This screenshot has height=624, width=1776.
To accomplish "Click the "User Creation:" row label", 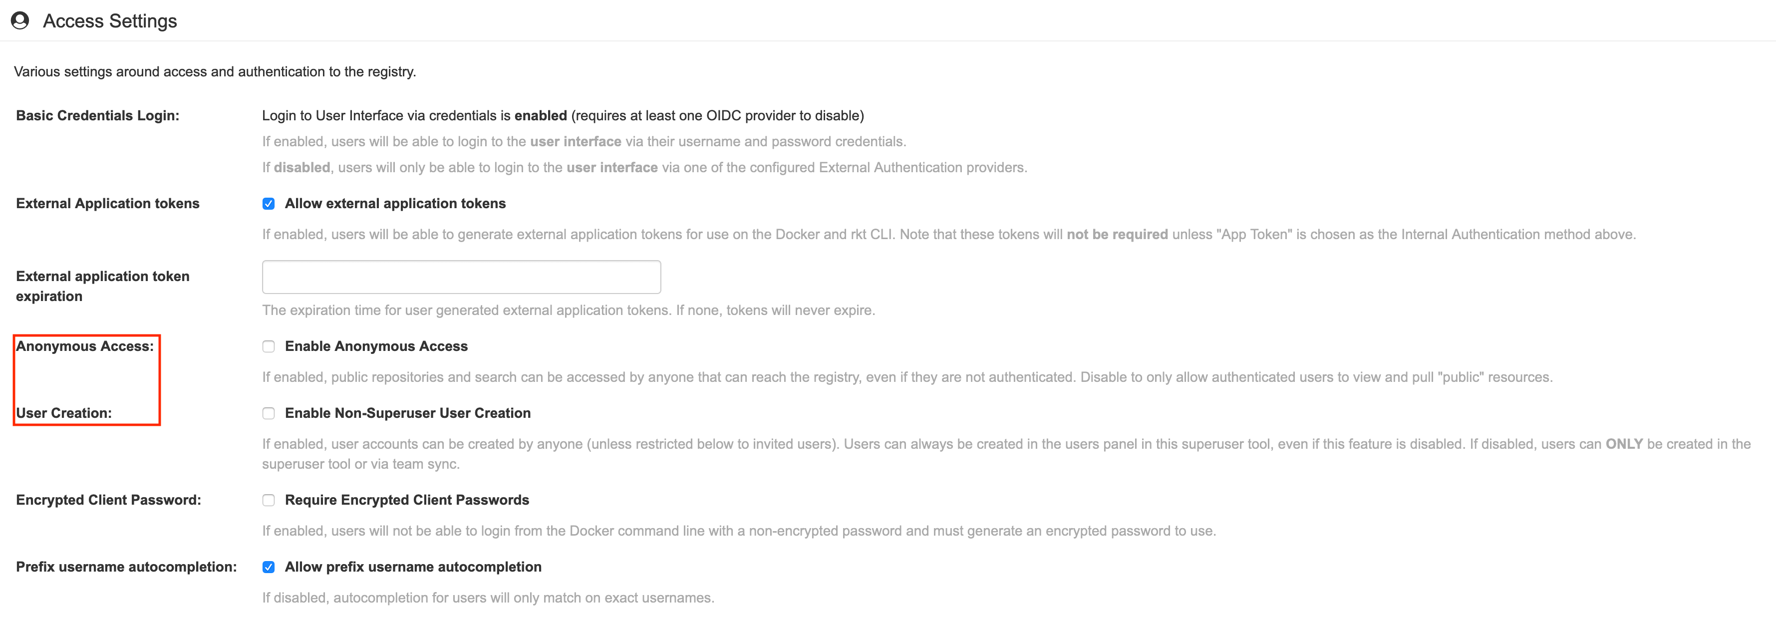I will pyautogui.click(x=63, y=413).
